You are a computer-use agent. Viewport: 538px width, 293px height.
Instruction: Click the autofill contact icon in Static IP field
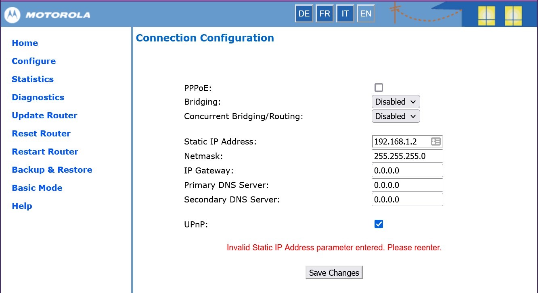coord(435,142)
